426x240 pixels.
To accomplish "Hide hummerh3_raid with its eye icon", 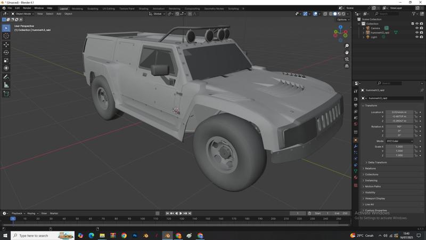I will point(417,33).
